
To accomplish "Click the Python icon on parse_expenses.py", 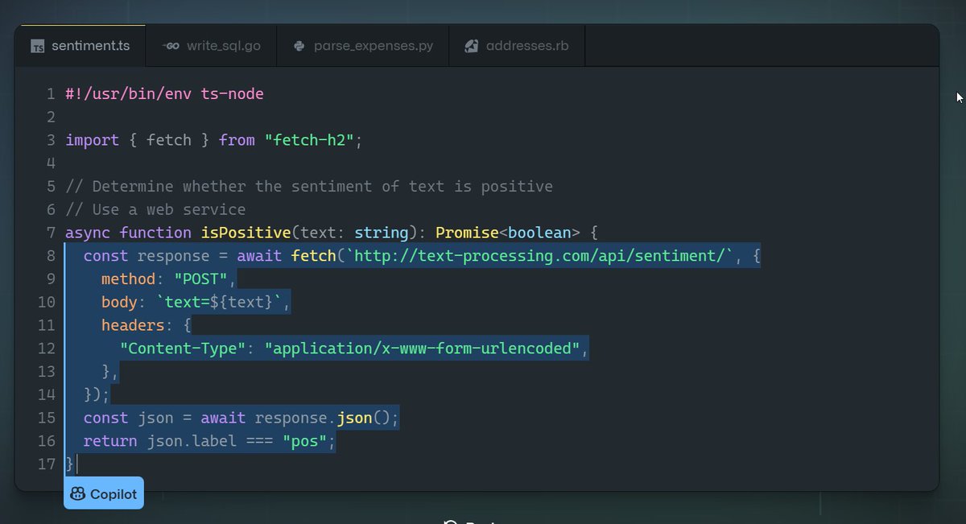I will [x=299, y=46].
